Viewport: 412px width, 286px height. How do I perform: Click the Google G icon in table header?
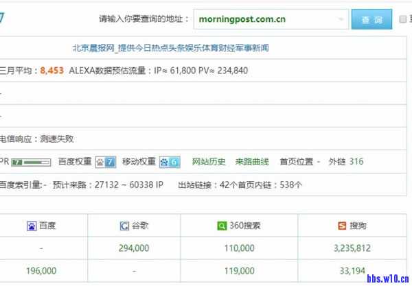[124, 226]
